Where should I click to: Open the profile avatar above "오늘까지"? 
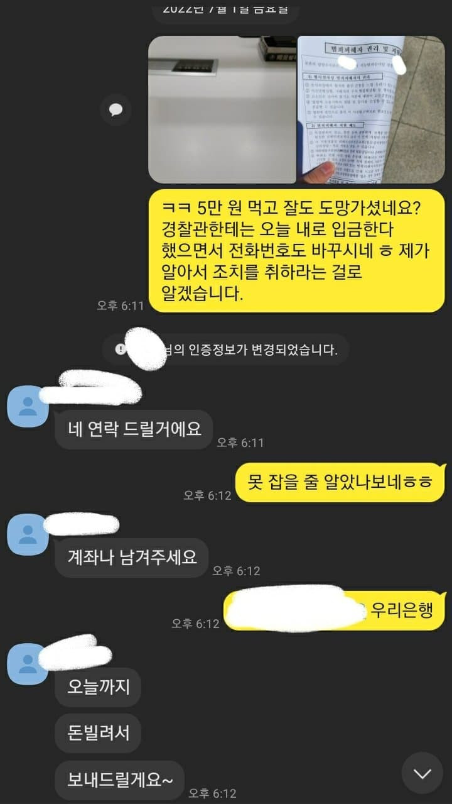[x=28, y=664]
